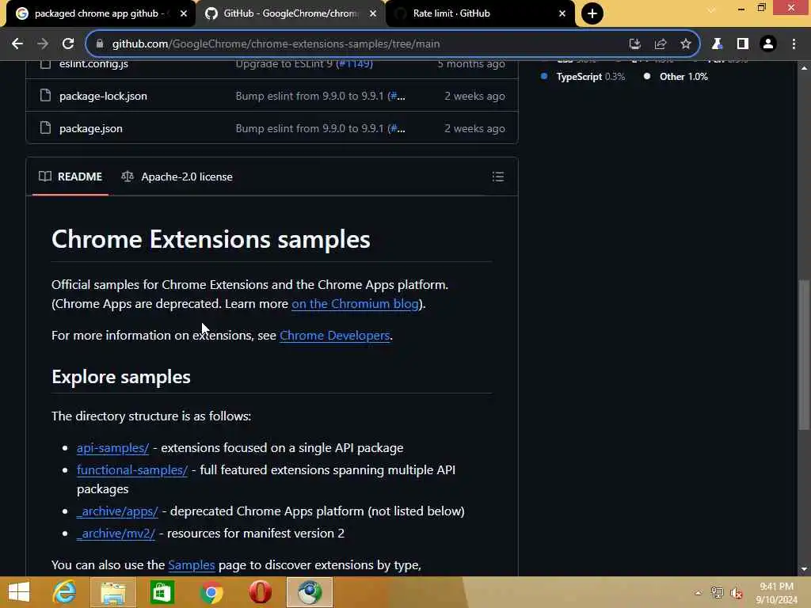The image size is (811, 608).
Task: Switch to packaged chrome app github tab
Action: [x=98, y=13]
